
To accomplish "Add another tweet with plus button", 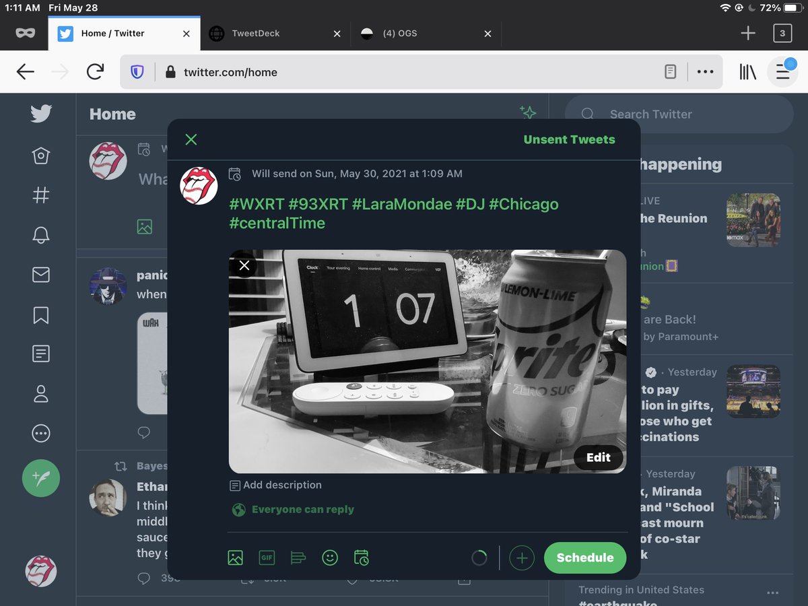I will (x=522, y=558).
